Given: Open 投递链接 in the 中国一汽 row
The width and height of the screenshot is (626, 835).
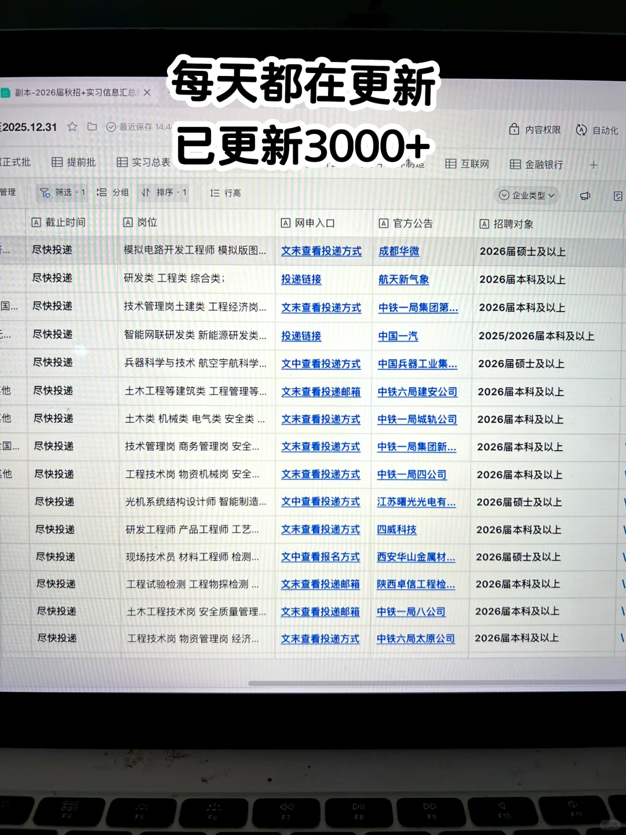Looking at the screenshot, I should click(x=301, y=336).
